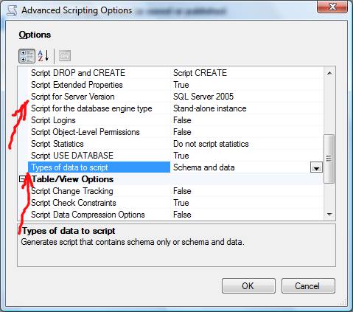Select the Script for Server Version row
This screenshot has width=353, height=312.
coord(176,97)
